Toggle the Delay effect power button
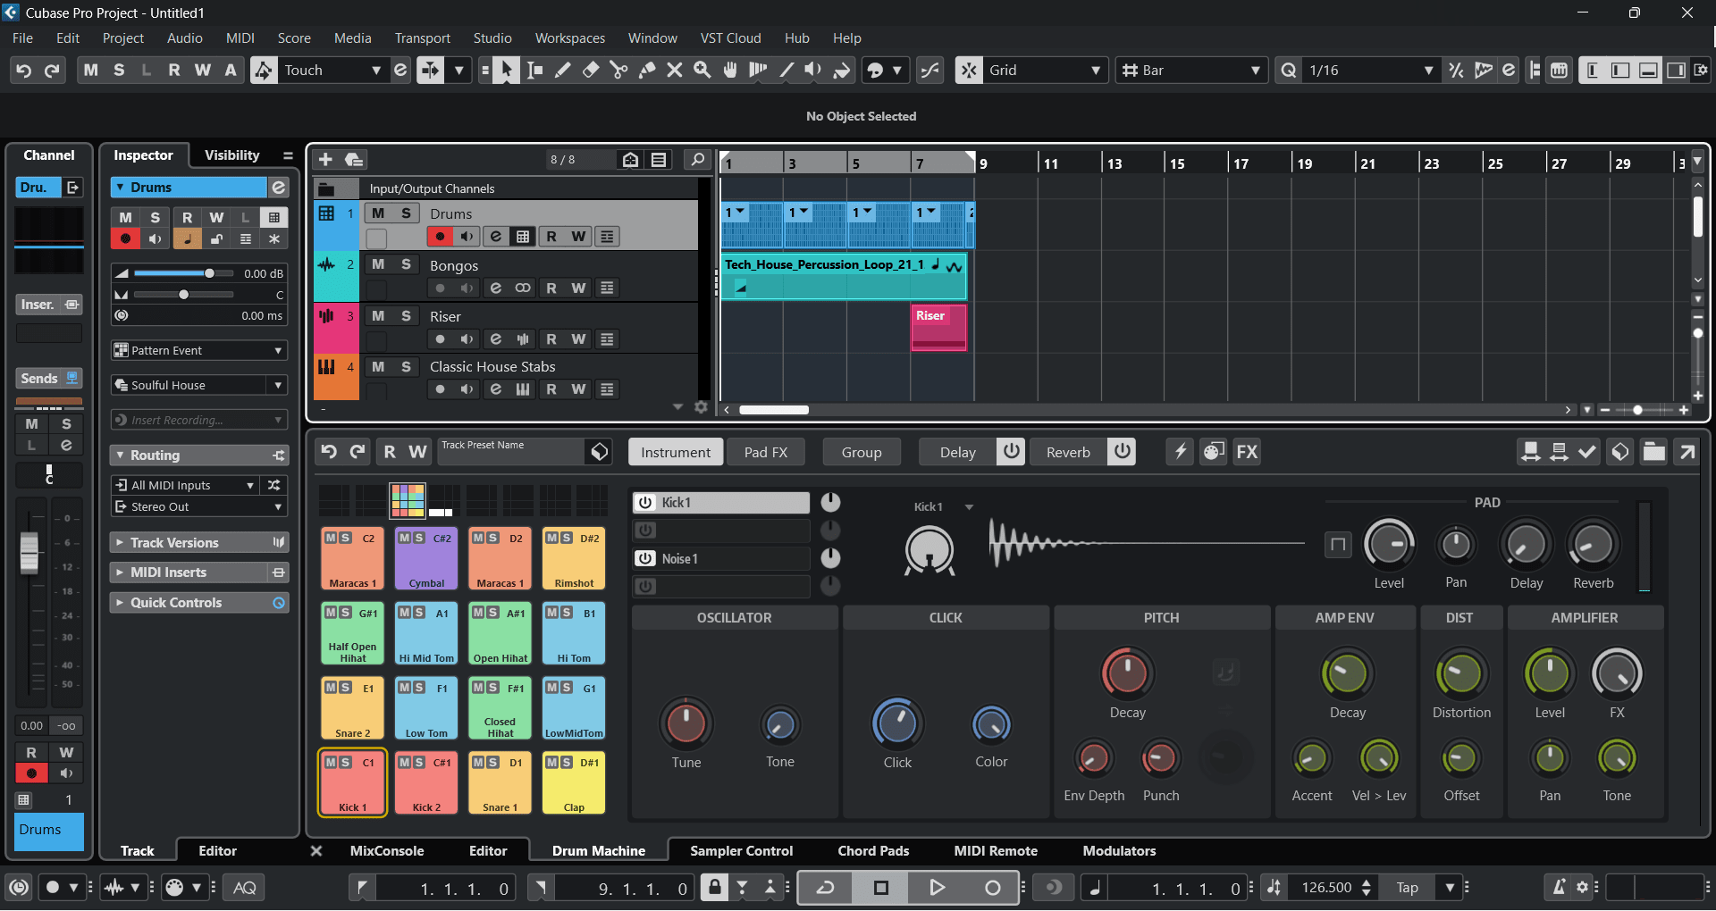 click(1011, 452)
